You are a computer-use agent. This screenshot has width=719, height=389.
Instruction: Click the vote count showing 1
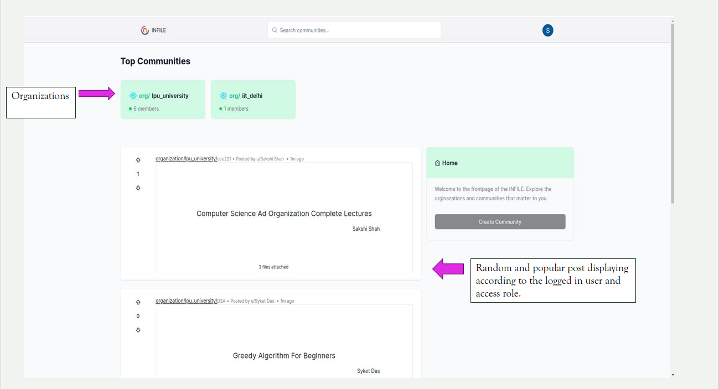tap(138, 173)
